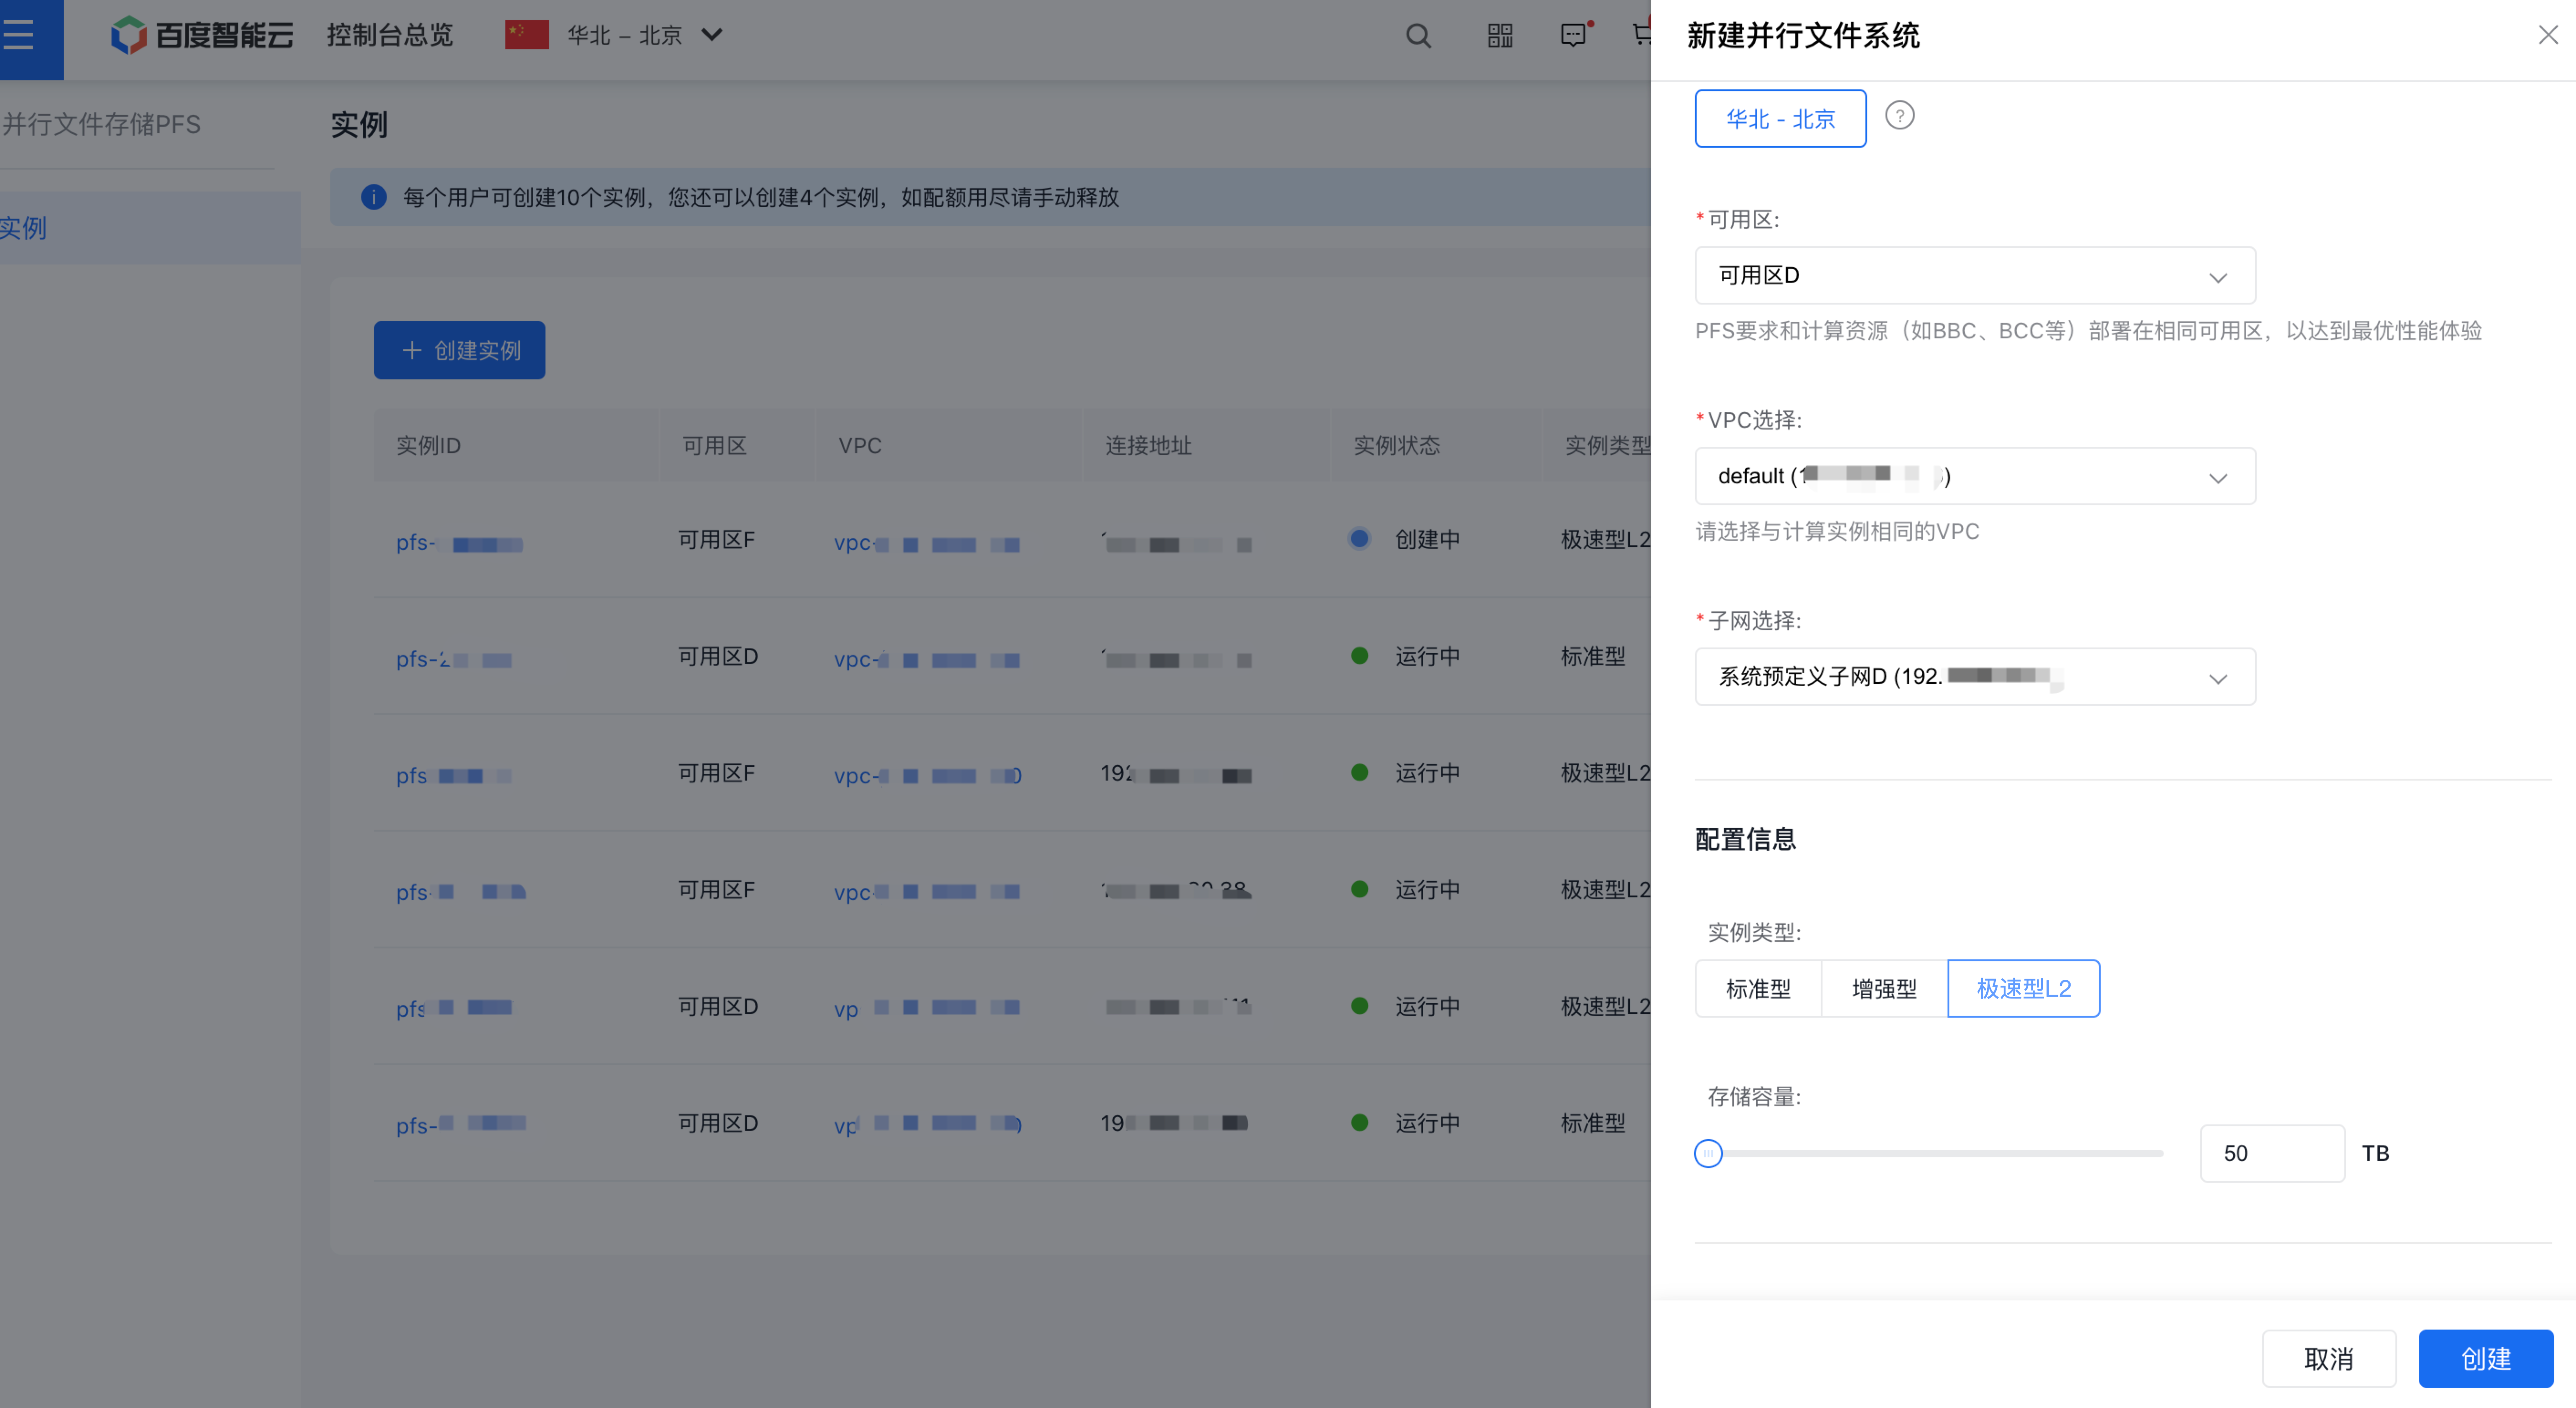Viewport: 2576px width, 1408px height.
Task: Open the shopping cart
Action: tap(1640, 35)
